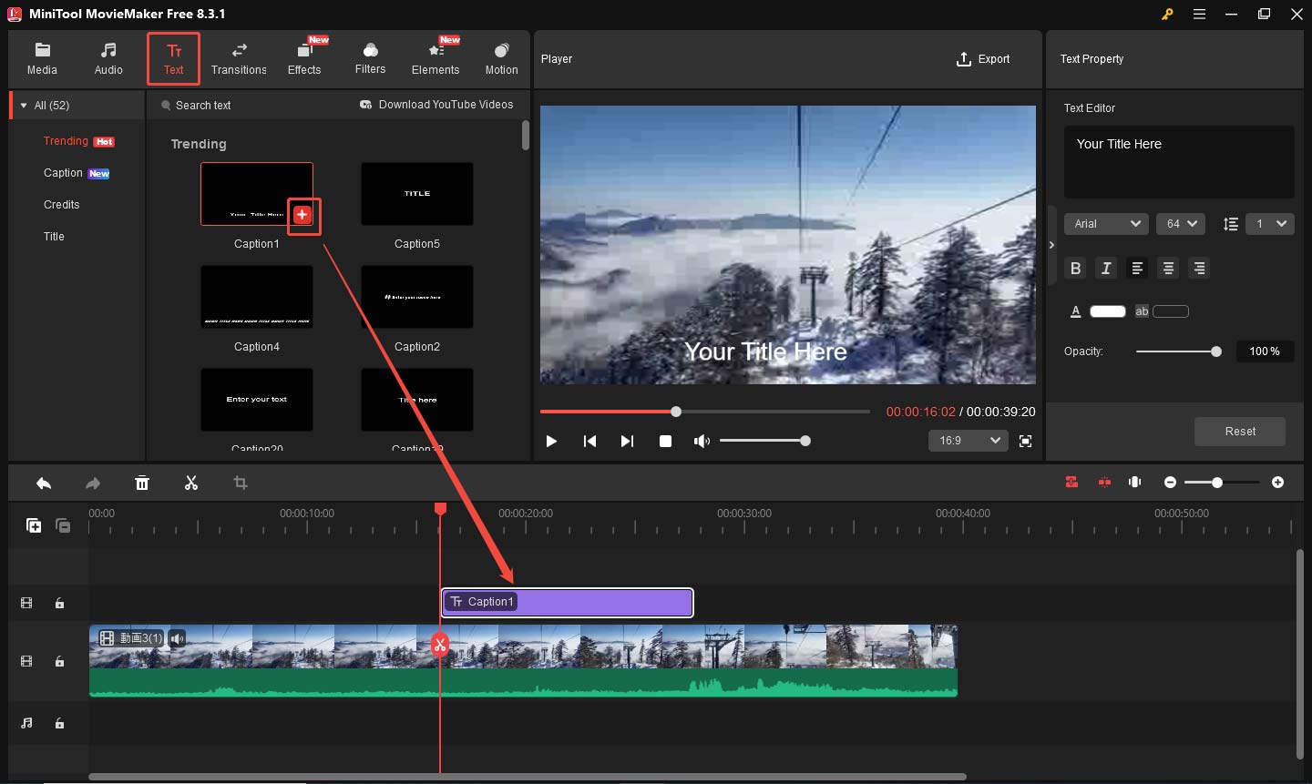1312x784 pixels.
Task: Mute the player volume speaker
Action: point(701,441)
